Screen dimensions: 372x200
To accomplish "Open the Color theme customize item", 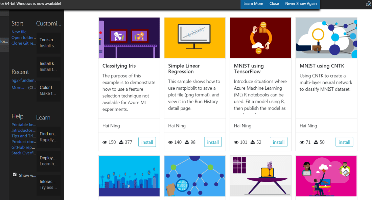I will tap(48, 90).
